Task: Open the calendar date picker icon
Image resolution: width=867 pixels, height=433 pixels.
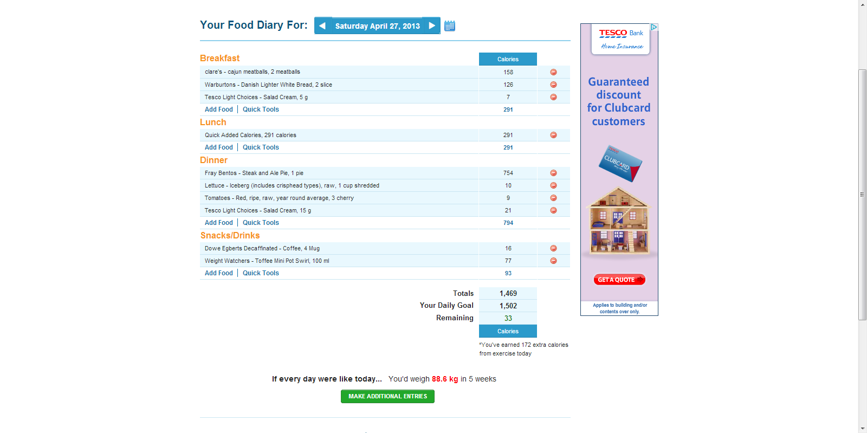Action: coord(450,25)
